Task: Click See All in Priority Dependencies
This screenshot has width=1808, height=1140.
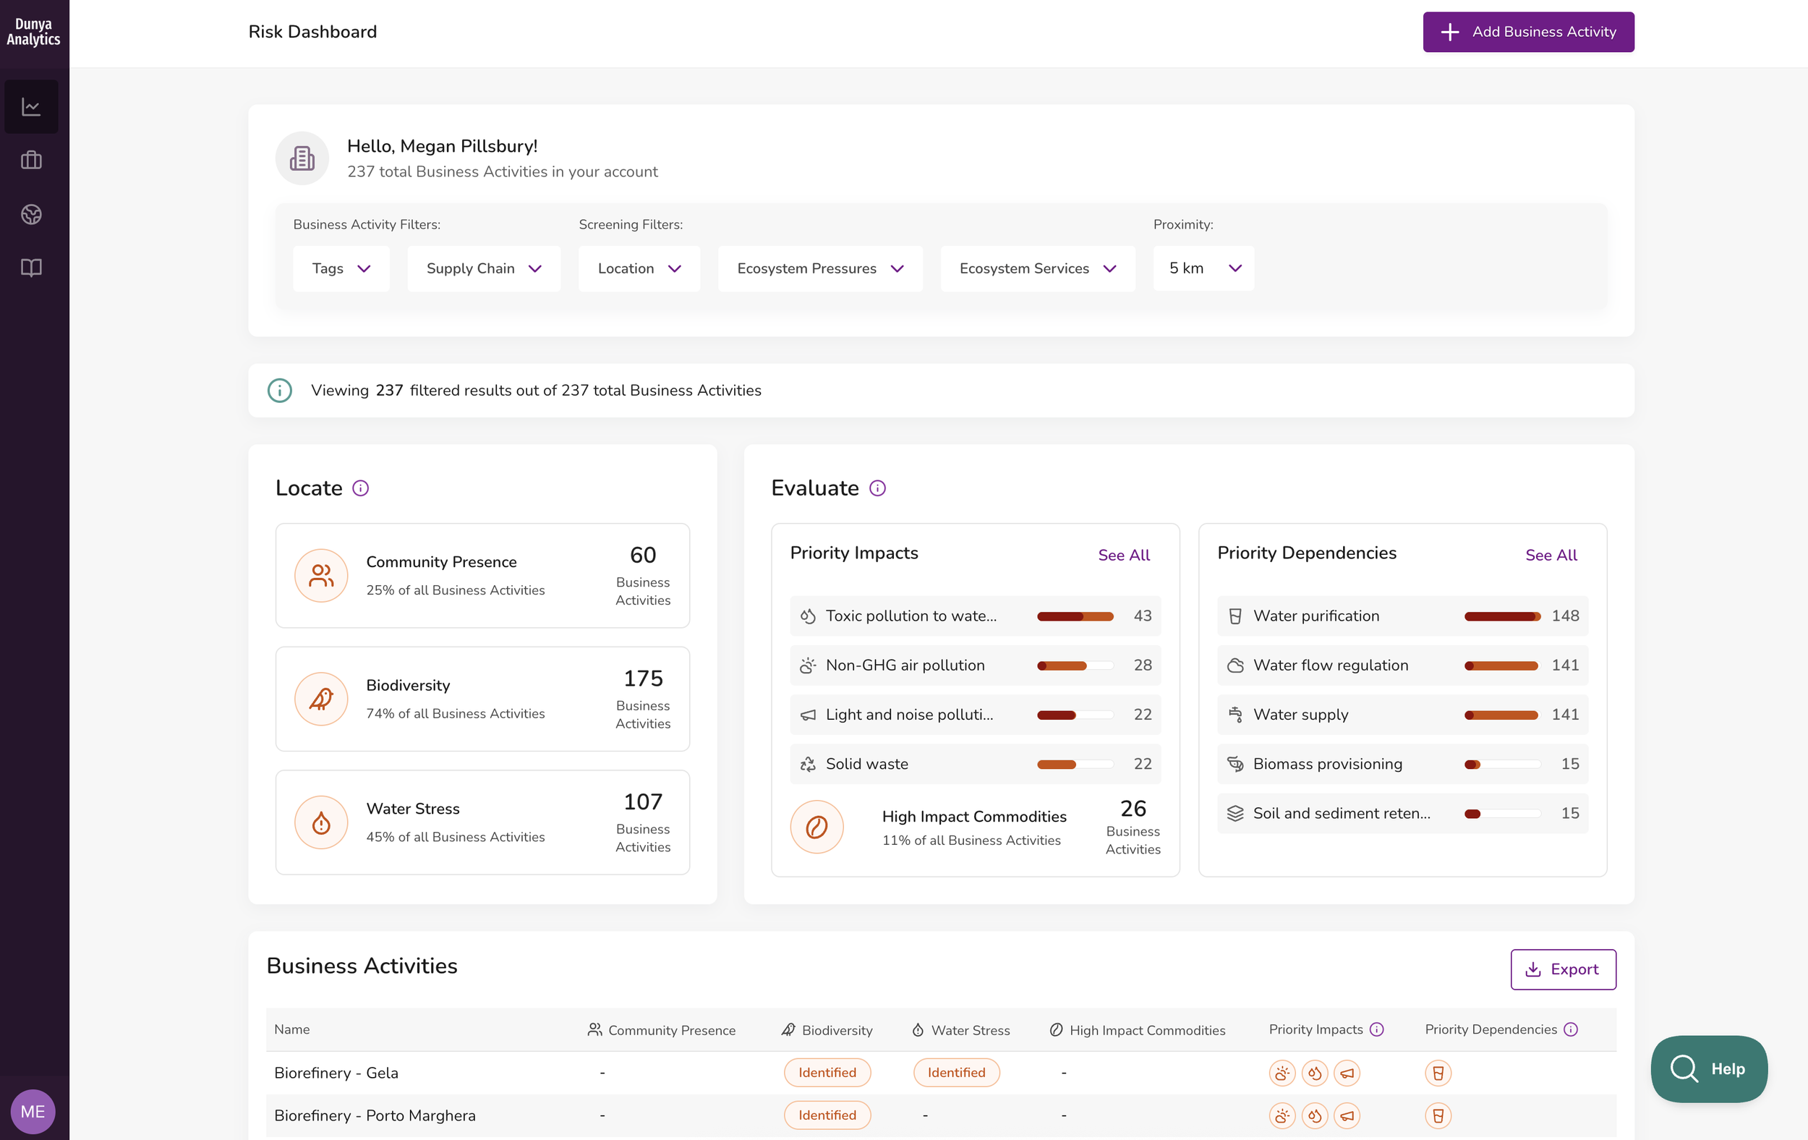Action: click(1551, 555)
